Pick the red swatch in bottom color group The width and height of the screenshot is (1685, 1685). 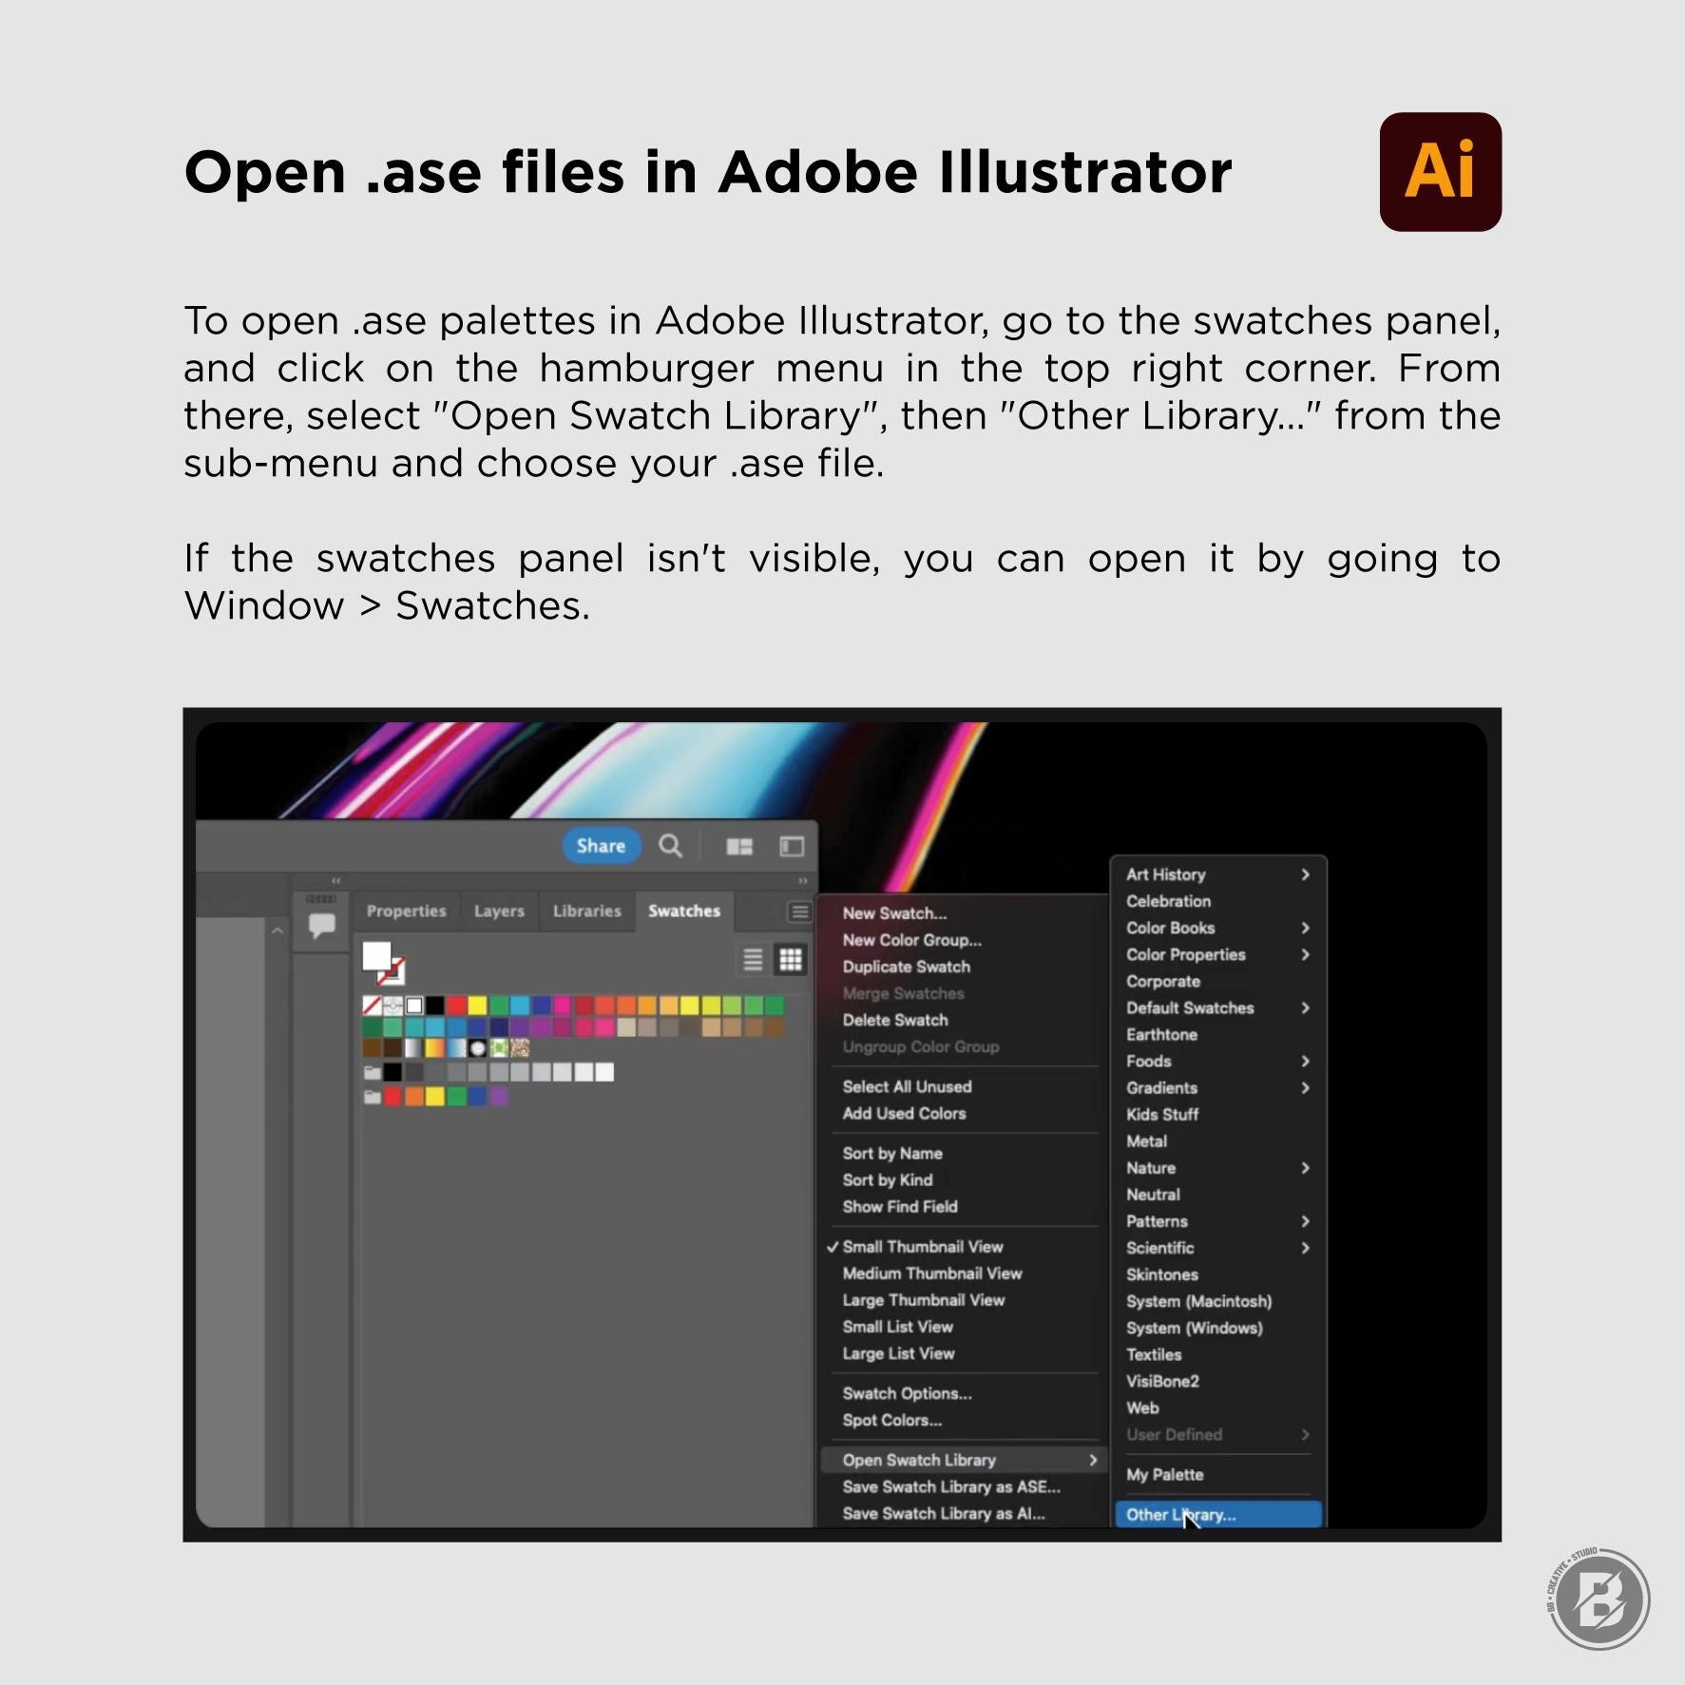click(393, 1097)
